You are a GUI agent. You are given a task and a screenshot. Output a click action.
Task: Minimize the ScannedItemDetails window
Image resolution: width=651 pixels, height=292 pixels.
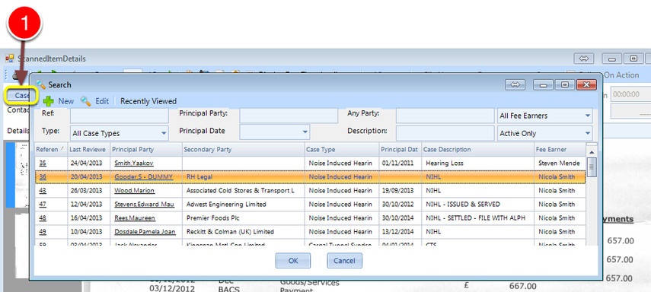[x=611, y=59]
